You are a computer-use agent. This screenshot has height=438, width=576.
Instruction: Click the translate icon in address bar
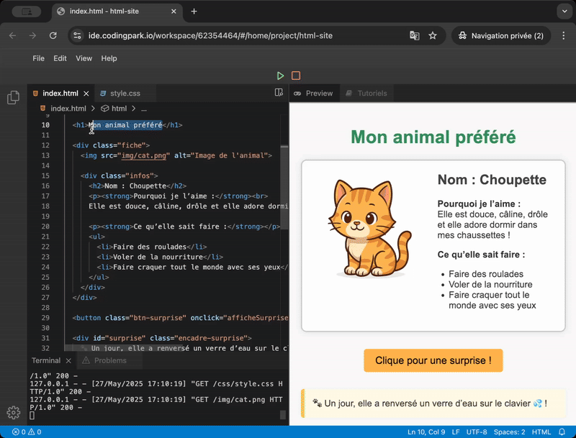413,34
